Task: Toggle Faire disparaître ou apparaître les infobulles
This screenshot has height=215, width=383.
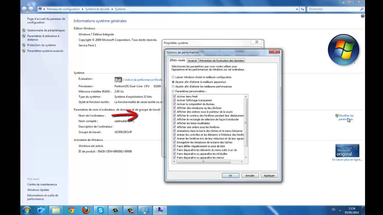Action: [174, 154]
